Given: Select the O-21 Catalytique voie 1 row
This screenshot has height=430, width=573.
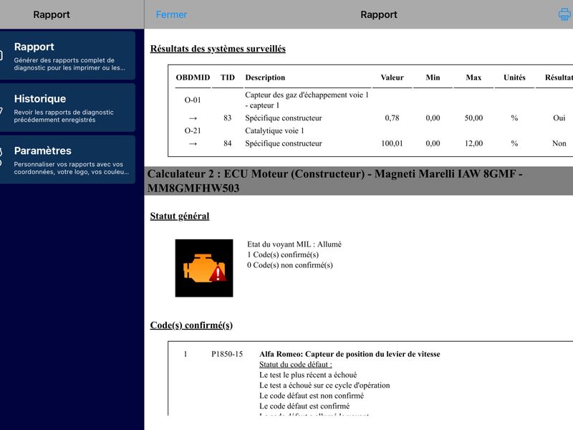Looking at the screenshot, I should [370, 130].
